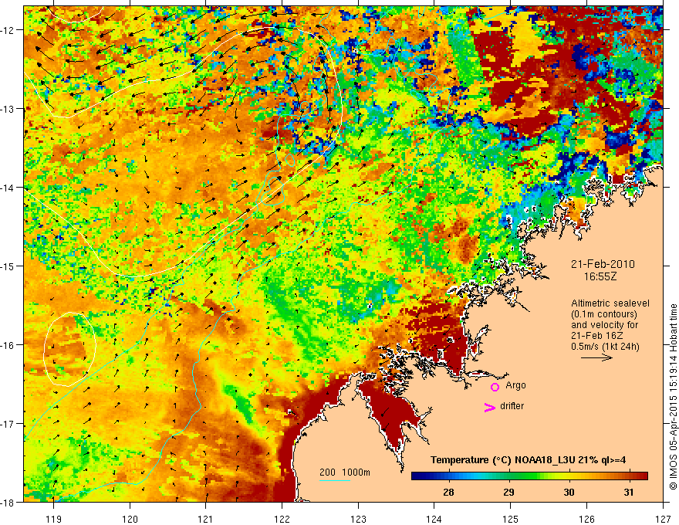Click the magenta drifter arrowhead legend symbol
679x525 pixels.
490,407
